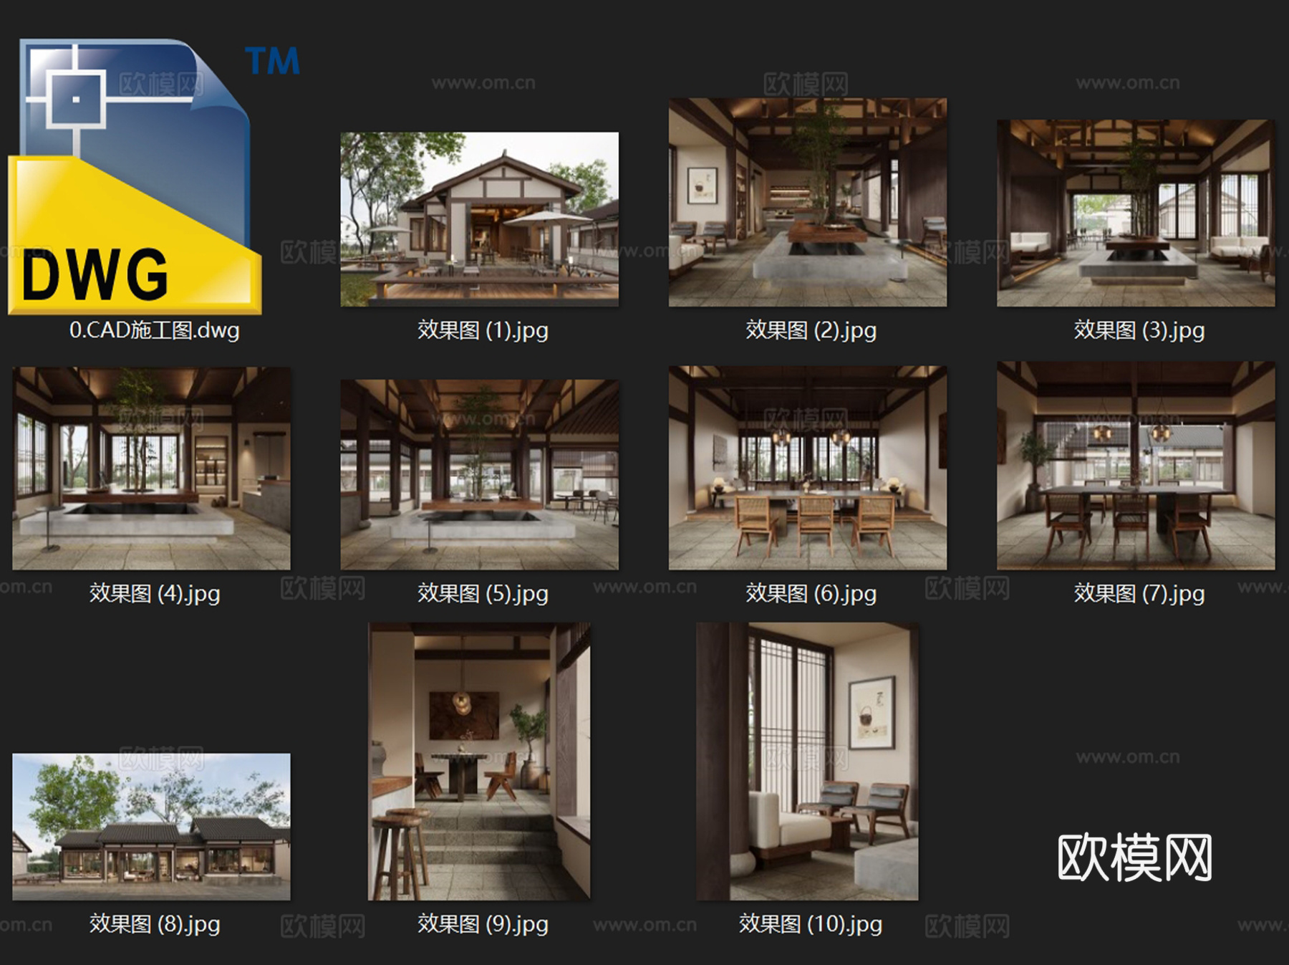Click the label 效果图 (2).jpg

[x=811, y=330]
